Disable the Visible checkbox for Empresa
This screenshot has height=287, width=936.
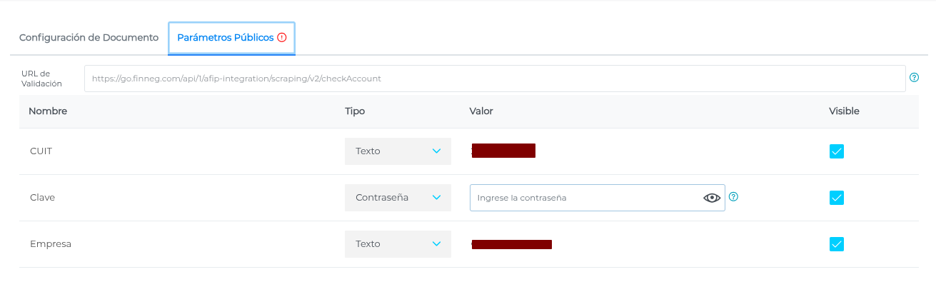coord(837,244)
